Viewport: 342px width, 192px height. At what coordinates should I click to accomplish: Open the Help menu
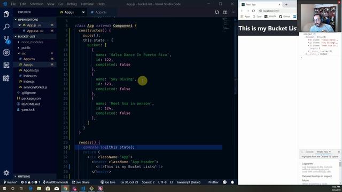tap(101, 4)
